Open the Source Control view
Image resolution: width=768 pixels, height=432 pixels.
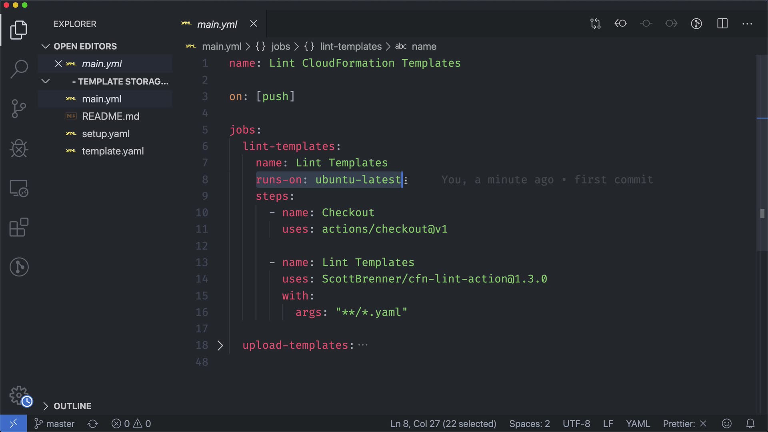[x=19, y=109]
